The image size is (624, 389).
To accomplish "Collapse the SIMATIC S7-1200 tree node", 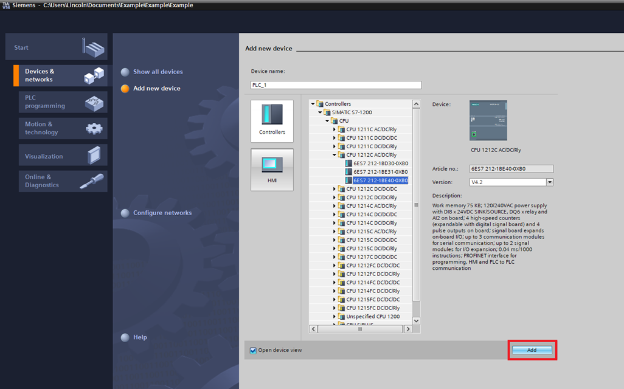I will coord(319,112).
